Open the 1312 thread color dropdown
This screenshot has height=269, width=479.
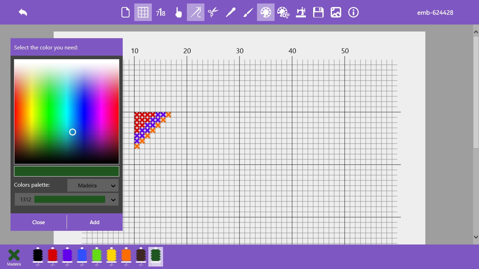(113, 200)
